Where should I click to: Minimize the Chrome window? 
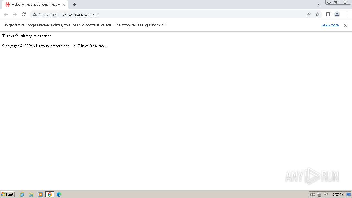click(x=329, y=2)
